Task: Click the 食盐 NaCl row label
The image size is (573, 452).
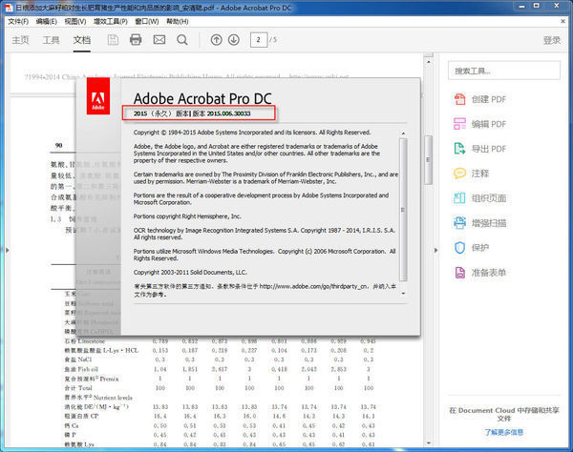Action: (78, 360)
